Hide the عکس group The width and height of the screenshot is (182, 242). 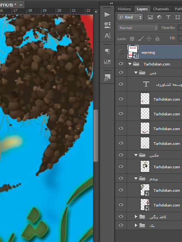[x=121, y=155]
